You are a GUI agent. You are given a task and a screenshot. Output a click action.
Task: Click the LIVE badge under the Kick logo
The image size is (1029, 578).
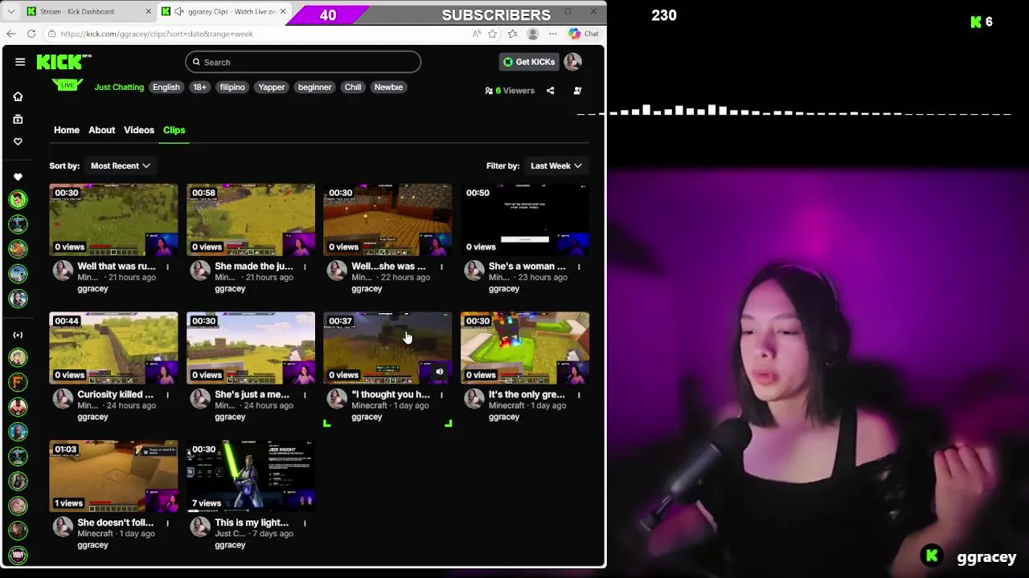point(68,85)
